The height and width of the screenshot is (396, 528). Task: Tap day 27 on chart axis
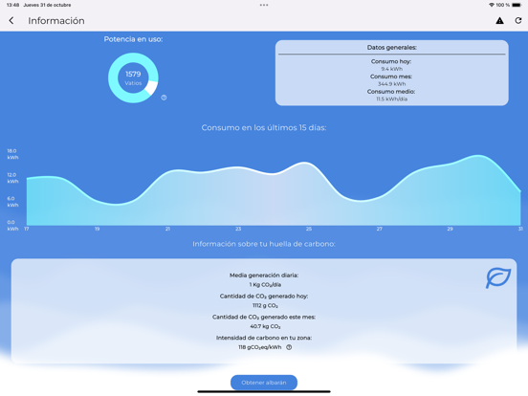pos(380,229)
